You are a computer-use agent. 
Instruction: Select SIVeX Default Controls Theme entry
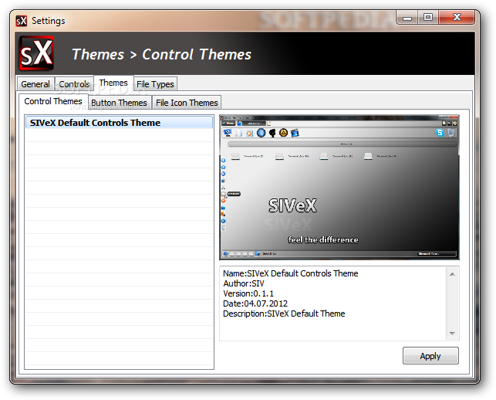click(x=119, y=123)
